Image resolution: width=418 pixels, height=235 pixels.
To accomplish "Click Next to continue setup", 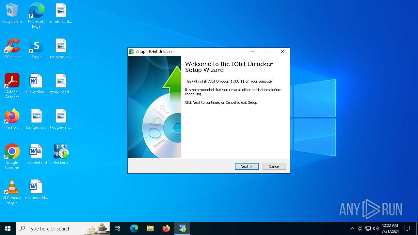I will 247,166.
